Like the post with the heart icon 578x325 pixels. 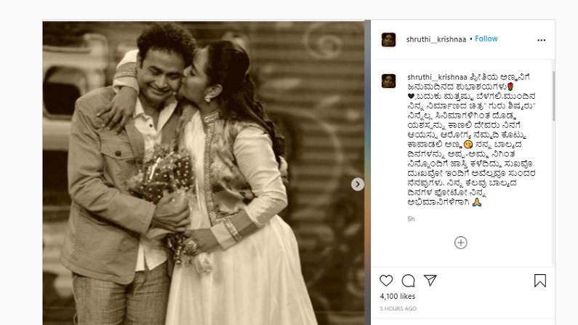point(386,281)
